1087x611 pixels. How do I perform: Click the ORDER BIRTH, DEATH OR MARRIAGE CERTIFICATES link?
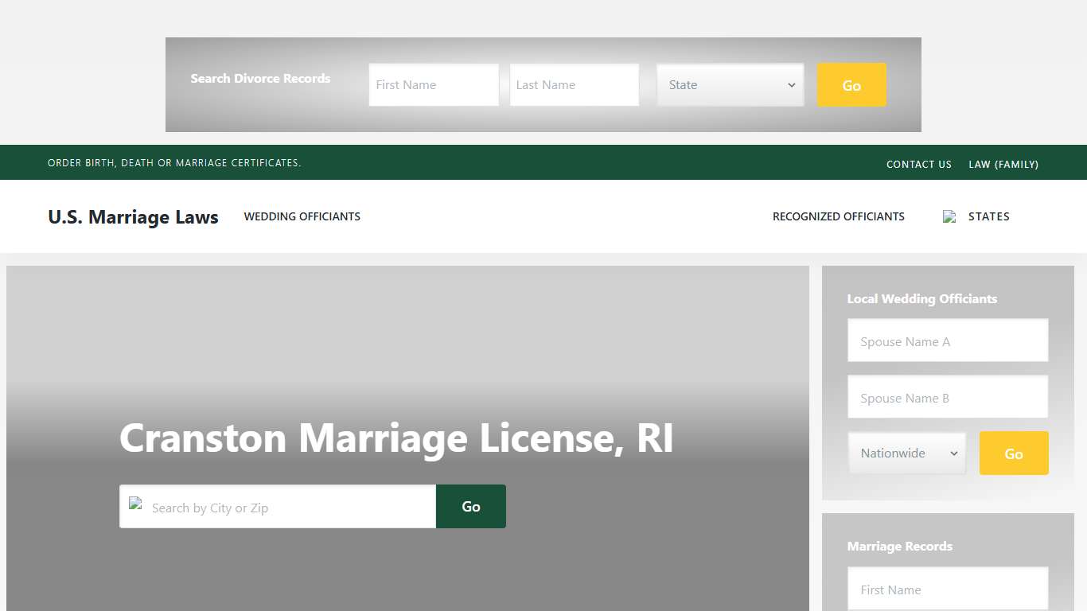(174, 162)
